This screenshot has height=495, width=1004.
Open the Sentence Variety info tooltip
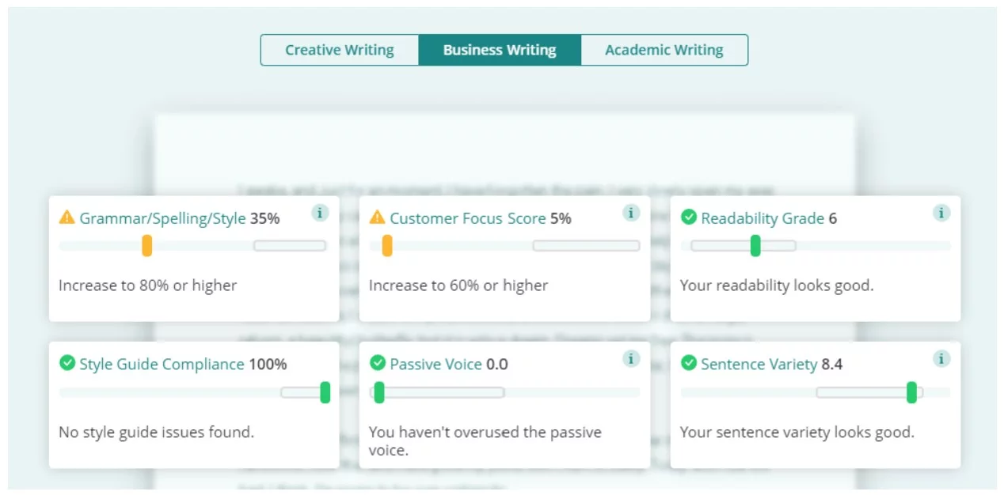(x=941, y=359)
